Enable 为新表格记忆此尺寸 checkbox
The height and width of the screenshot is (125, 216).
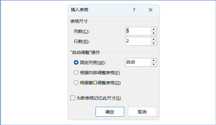coord(73,98)
